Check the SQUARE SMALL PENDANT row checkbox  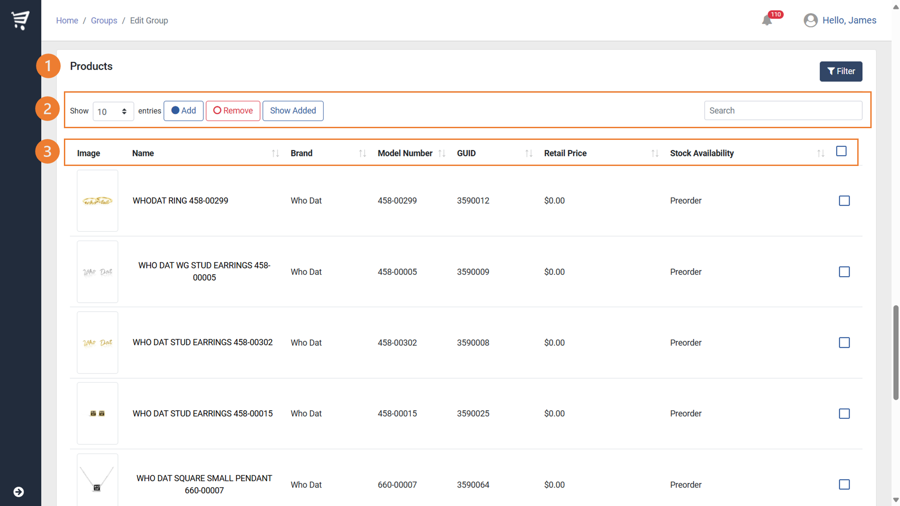844,484
